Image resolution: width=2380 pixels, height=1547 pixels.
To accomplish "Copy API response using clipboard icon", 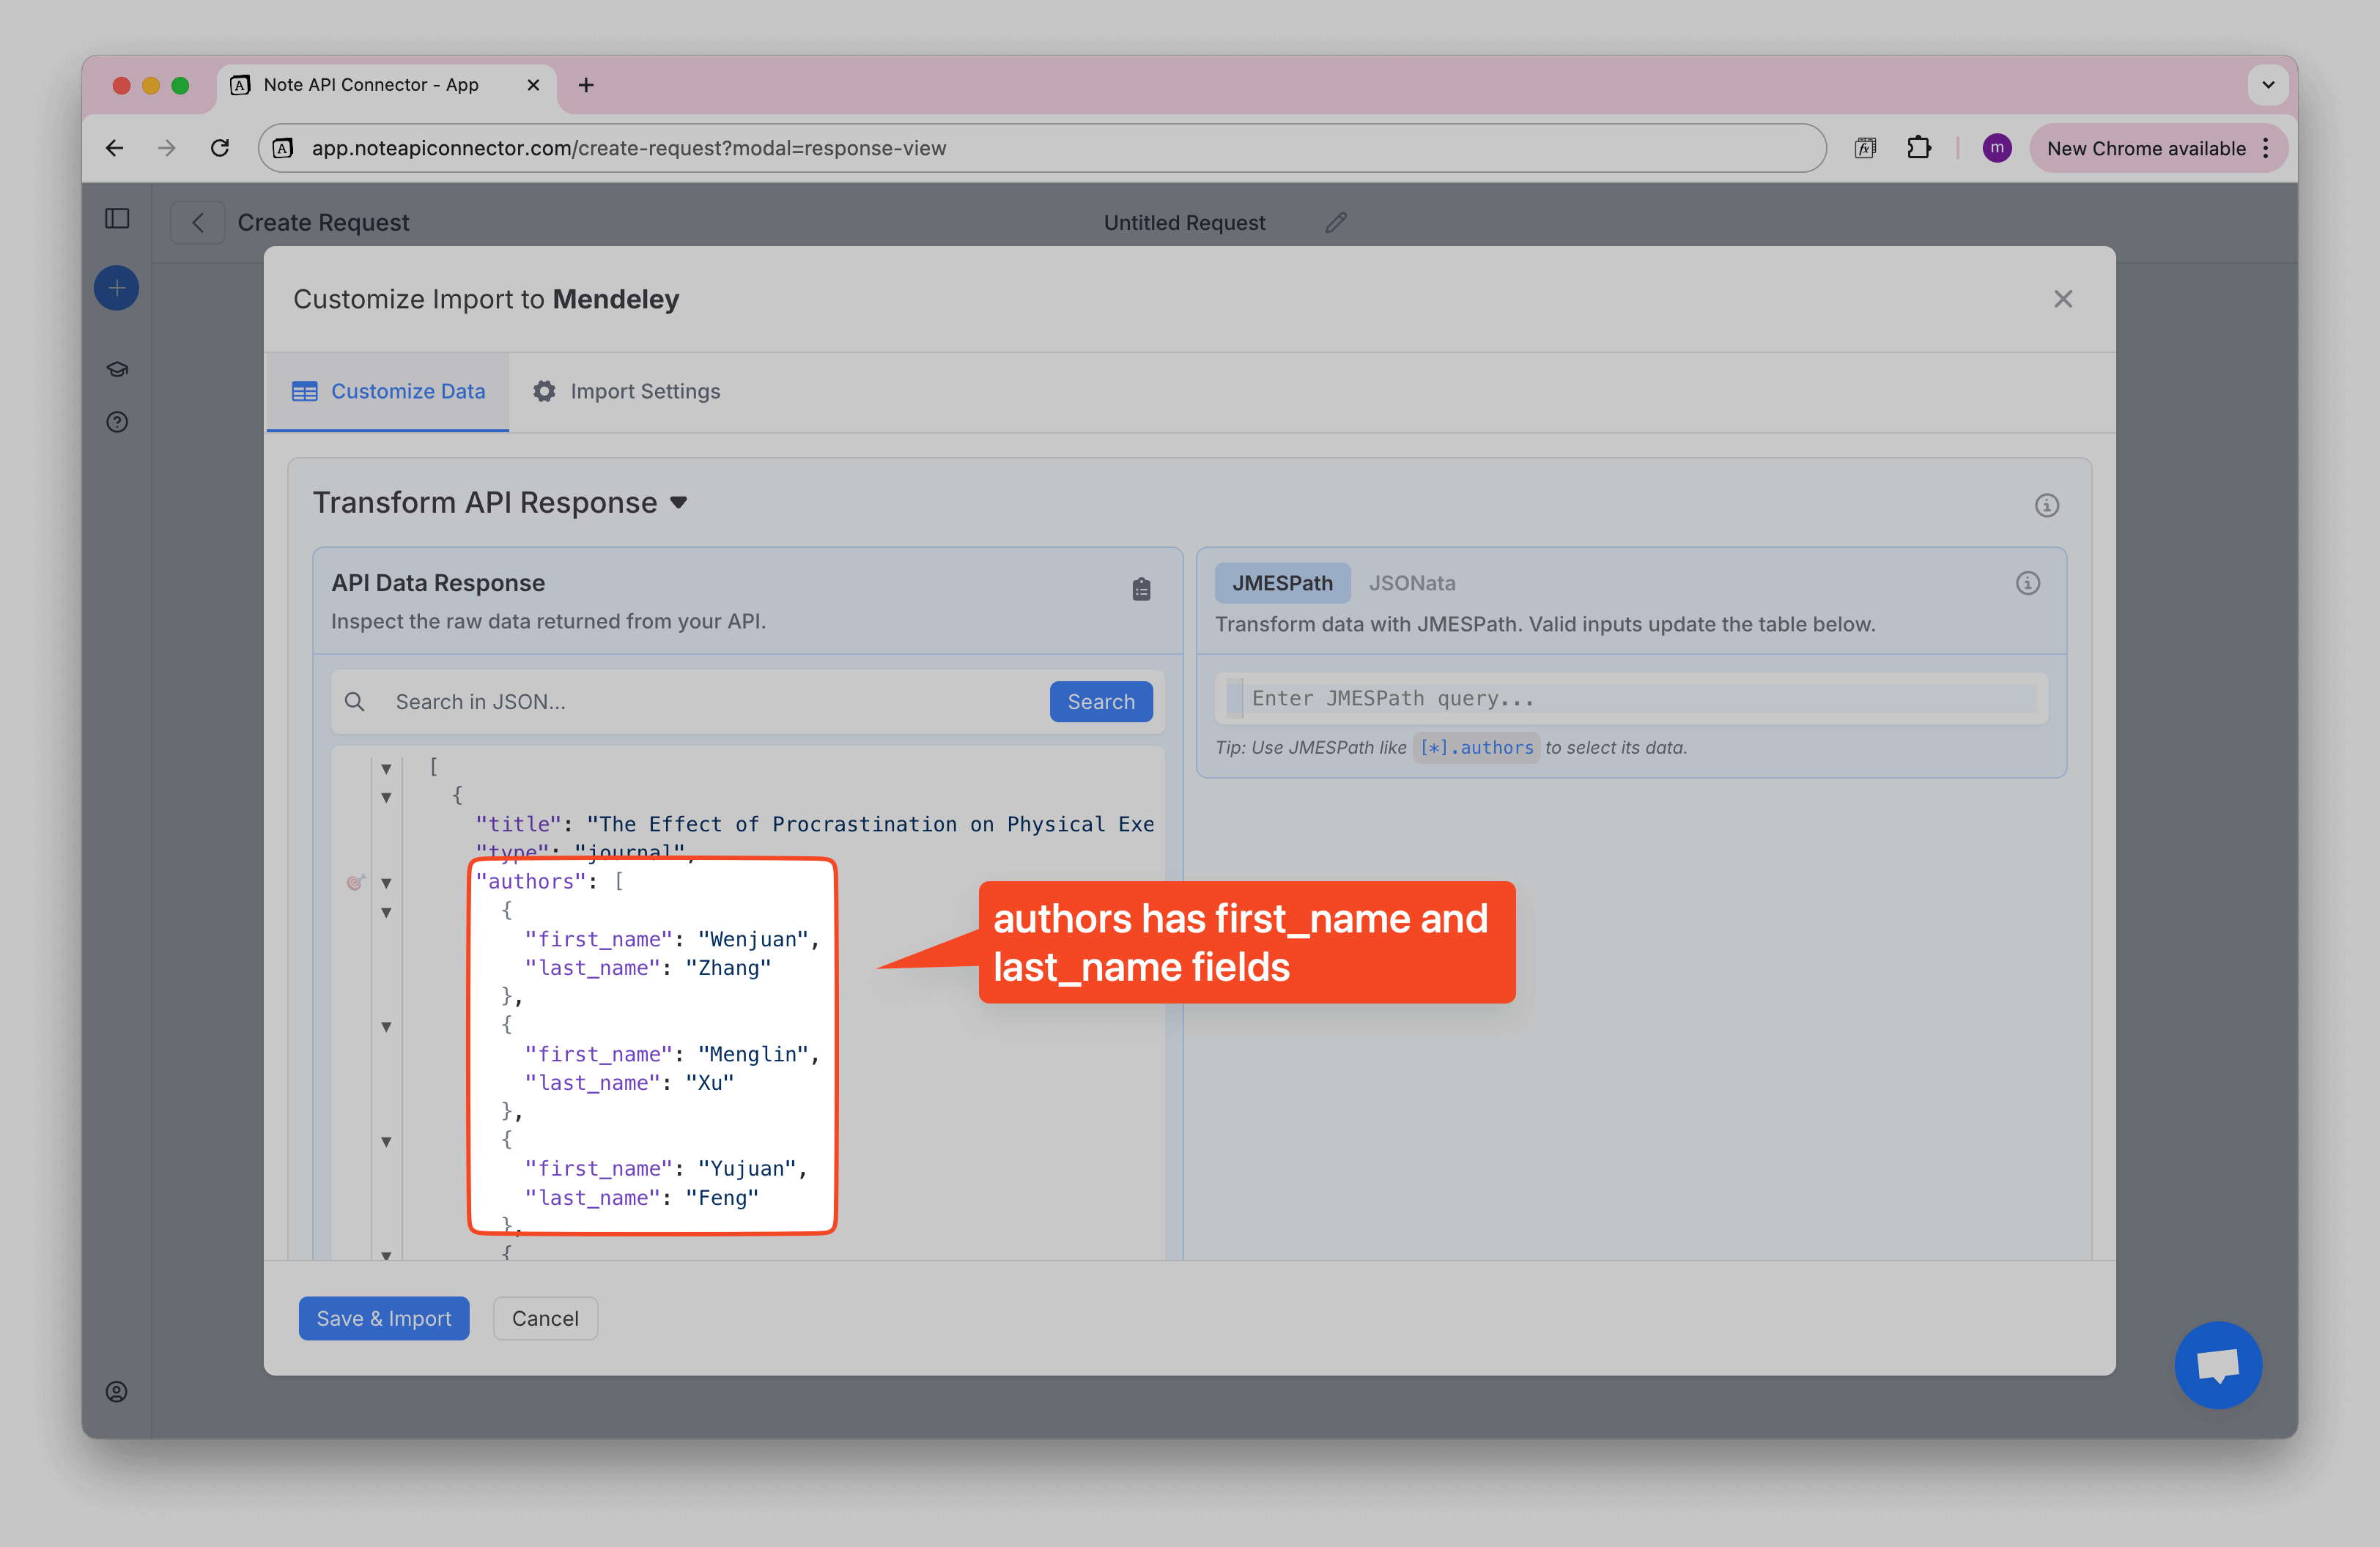I will 1141,590.
